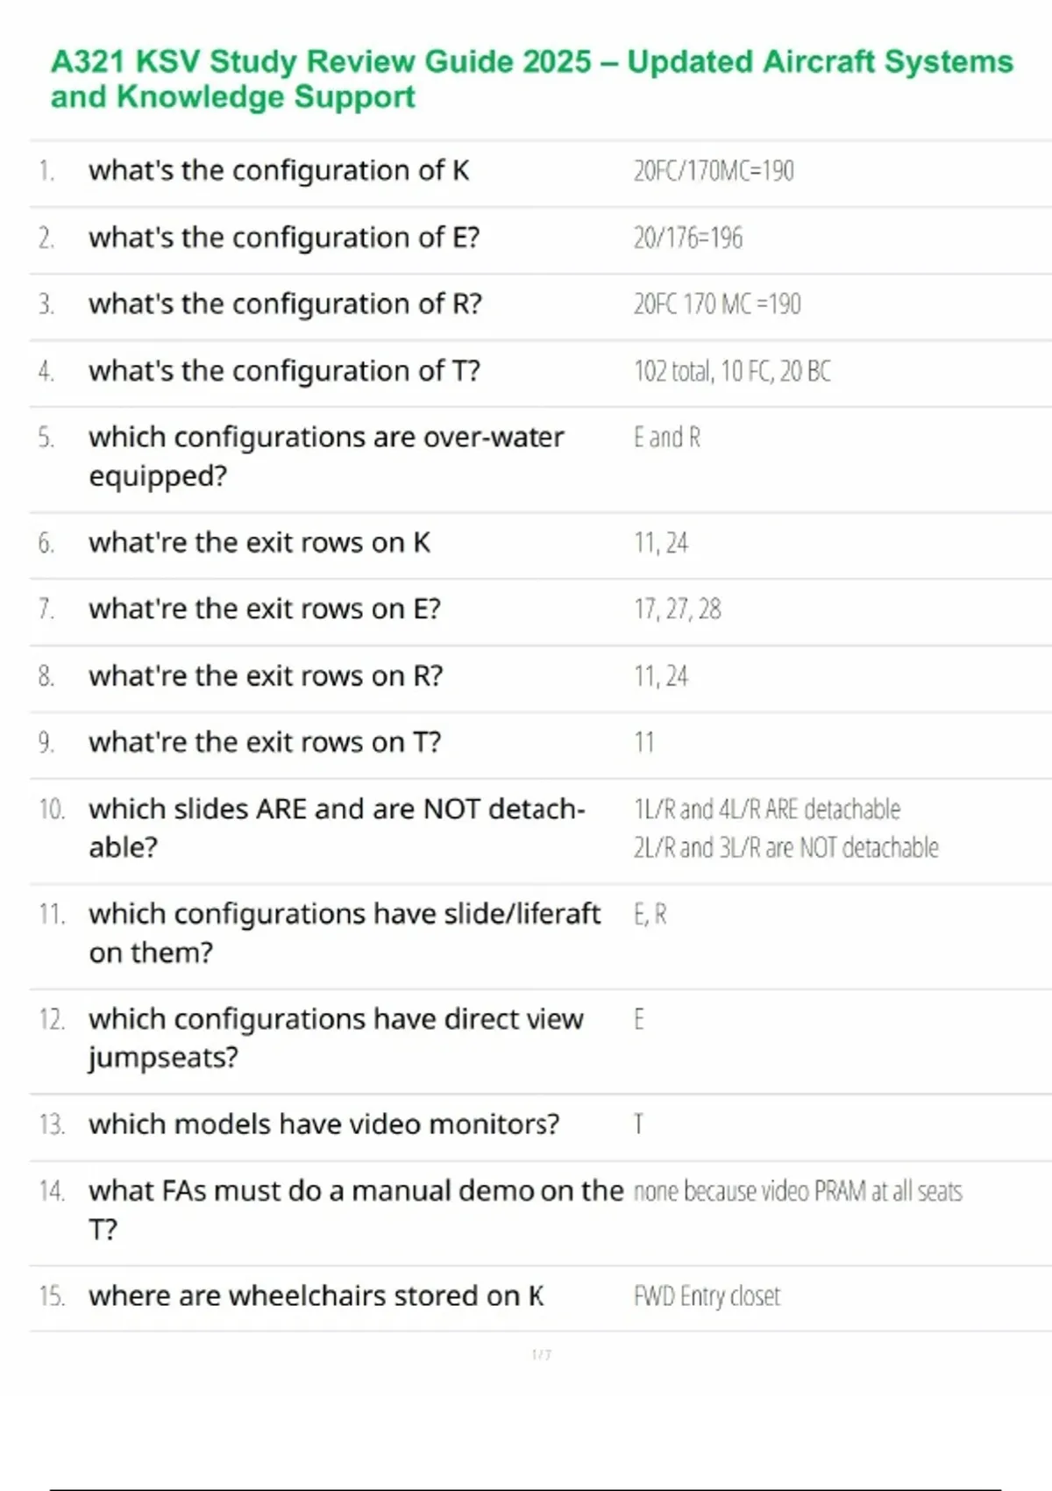This screenshot has width=1052, height=1491.
Task: Click answer line 2L/R and 3L/R NOT detachable
Action: tap(785, 847)
